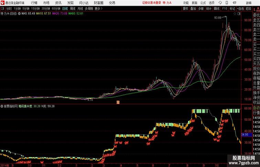The image size is (260, 167).
Task: Click the 多股 multi-stock button
Action: [201, 9]
